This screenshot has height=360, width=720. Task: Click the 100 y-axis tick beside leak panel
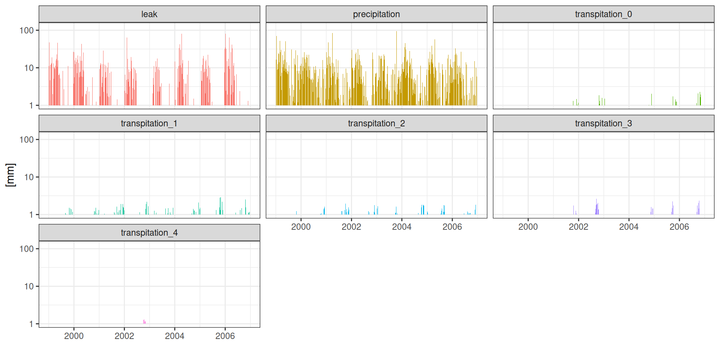(x=27, y=30)
